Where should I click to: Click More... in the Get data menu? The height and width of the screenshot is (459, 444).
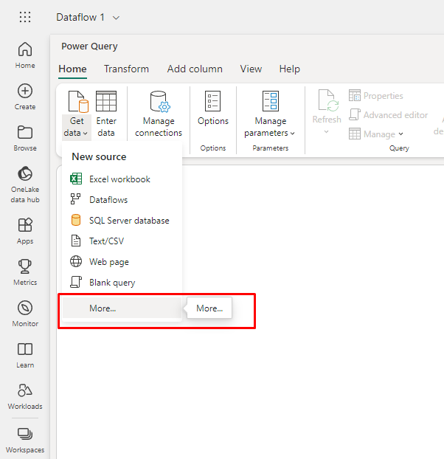click(x=122, y=308)
